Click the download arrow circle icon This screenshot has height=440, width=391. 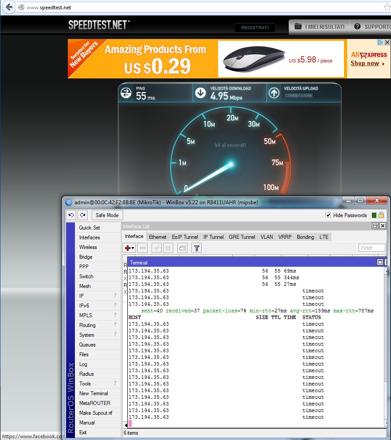[200, 93]
